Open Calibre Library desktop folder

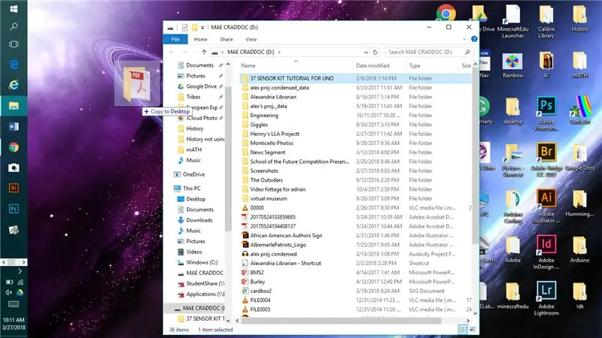(x=546, y=22)
